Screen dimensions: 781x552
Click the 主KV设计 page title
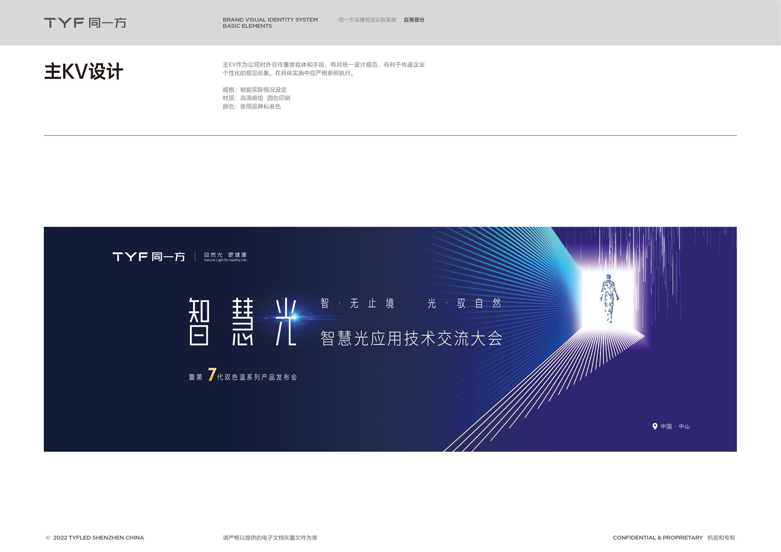(x=84, y=72)
